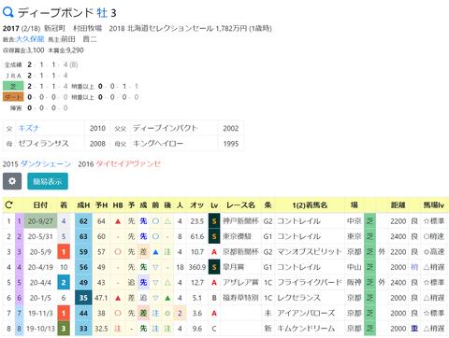Sort by 予H column header
449x338 pixels.
click(101, 205)
